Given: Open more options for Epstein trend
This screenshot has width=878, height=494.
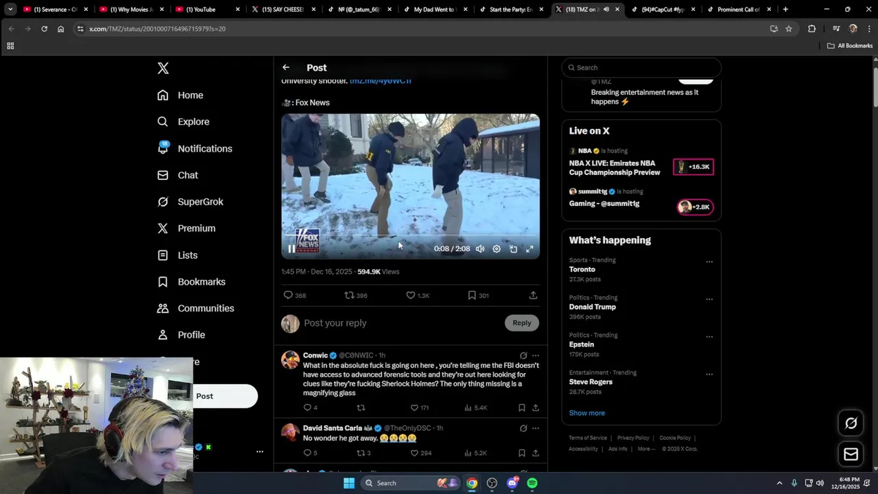Looking at the screenshot, I should click(709, 337).
